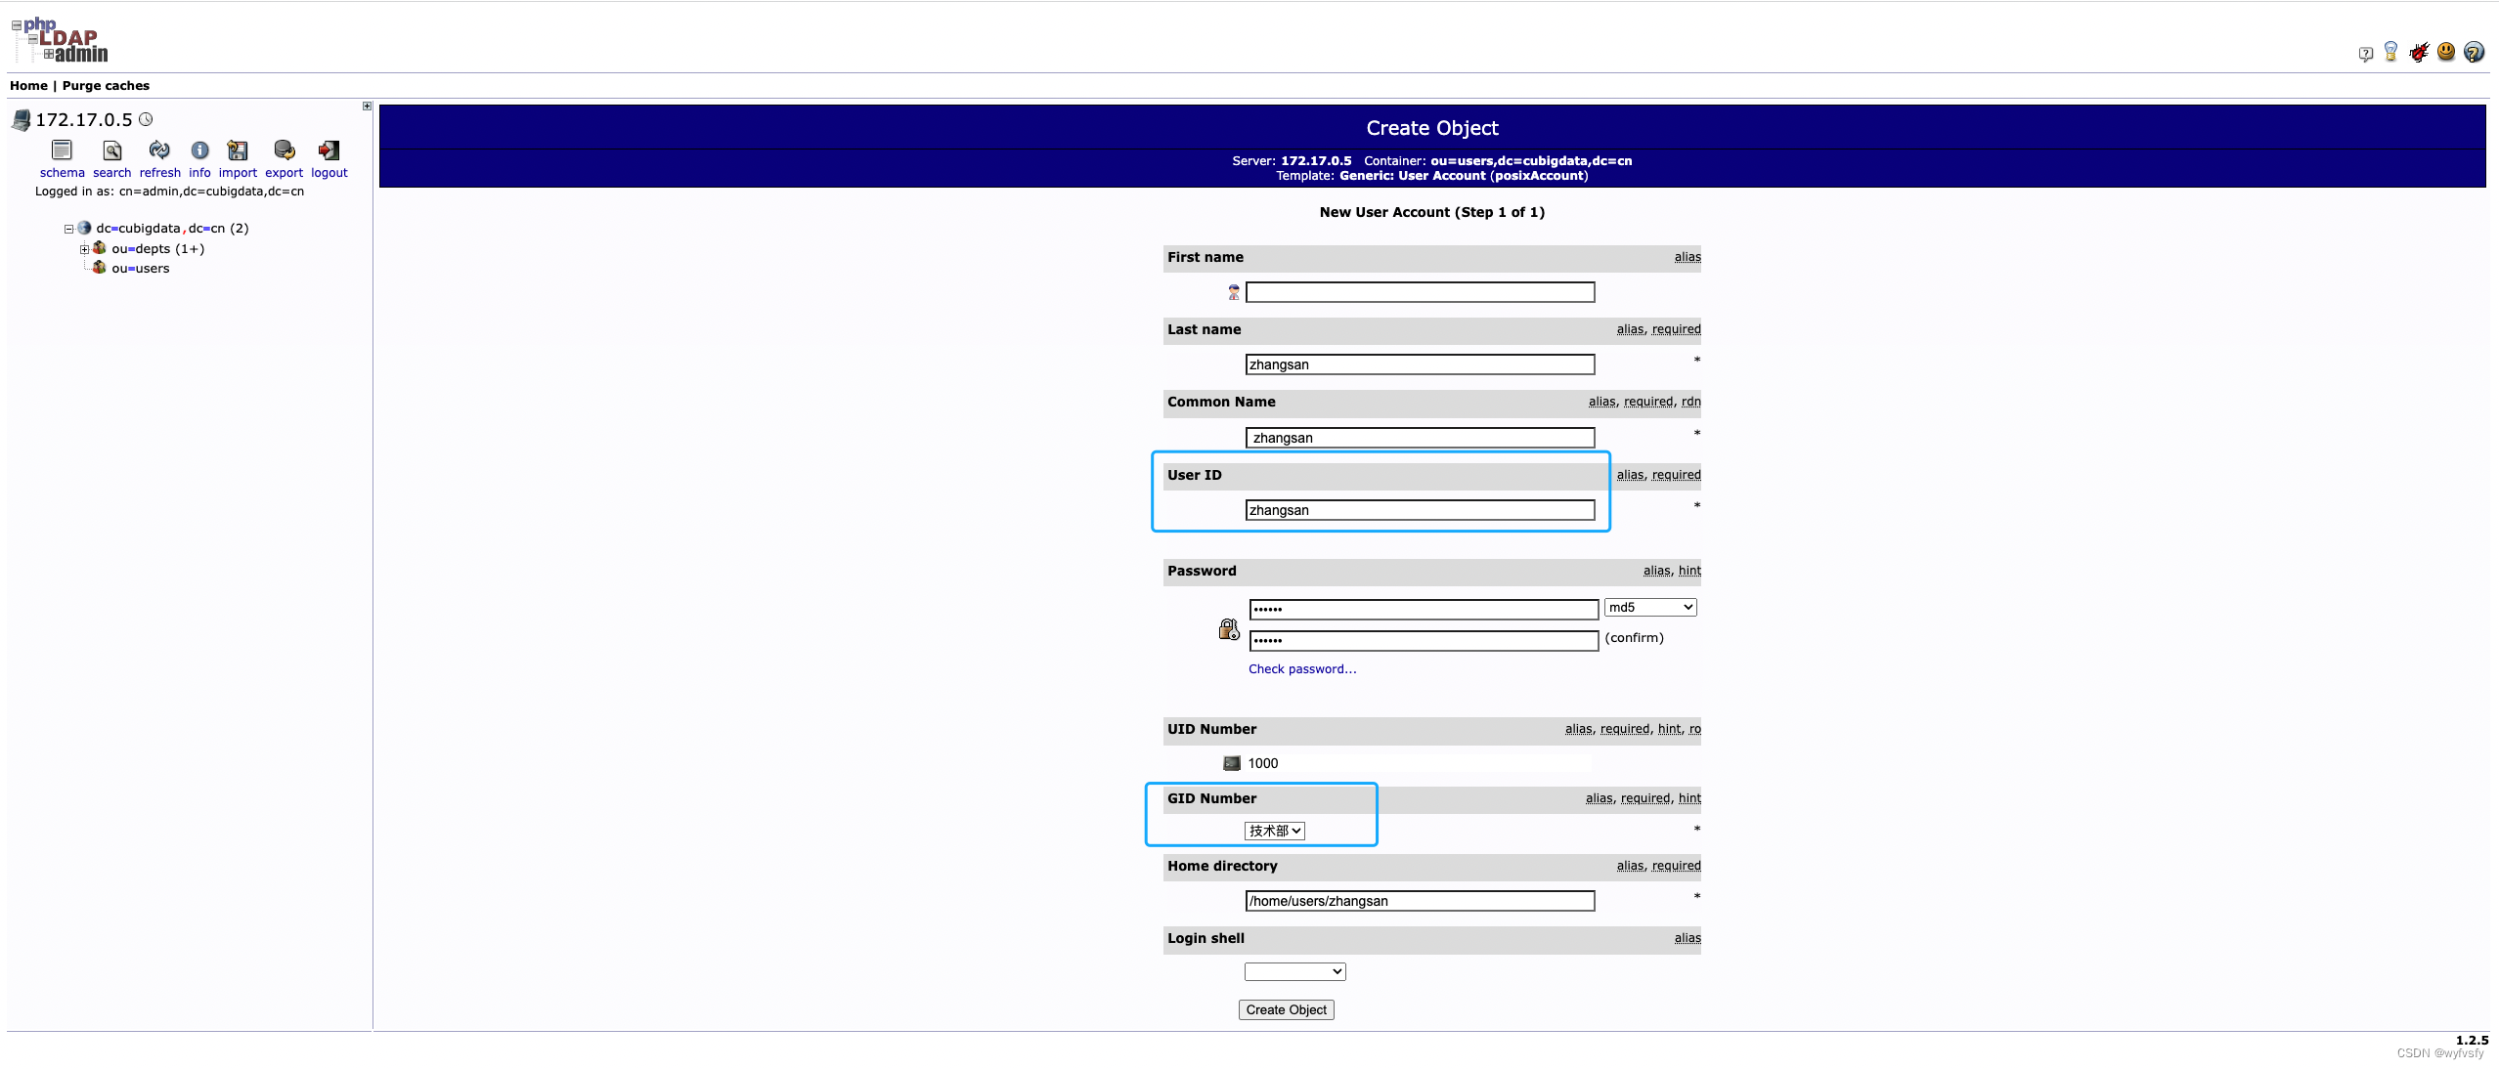Viewport: 2499px width, 1069px height.
Task: Expand the GID Number 技术部 dropdown
Action: 1273,829
